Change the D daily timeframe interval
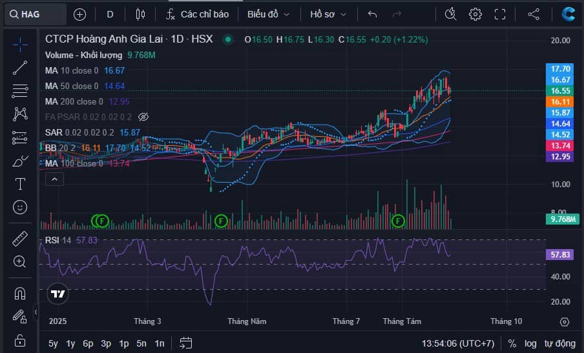584x353 pixels. click(110, 14)
